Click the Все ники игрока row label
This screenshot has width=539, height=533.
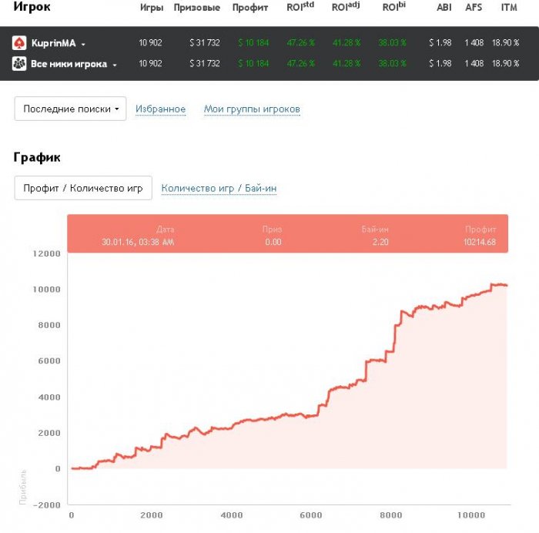click(69, 64)
